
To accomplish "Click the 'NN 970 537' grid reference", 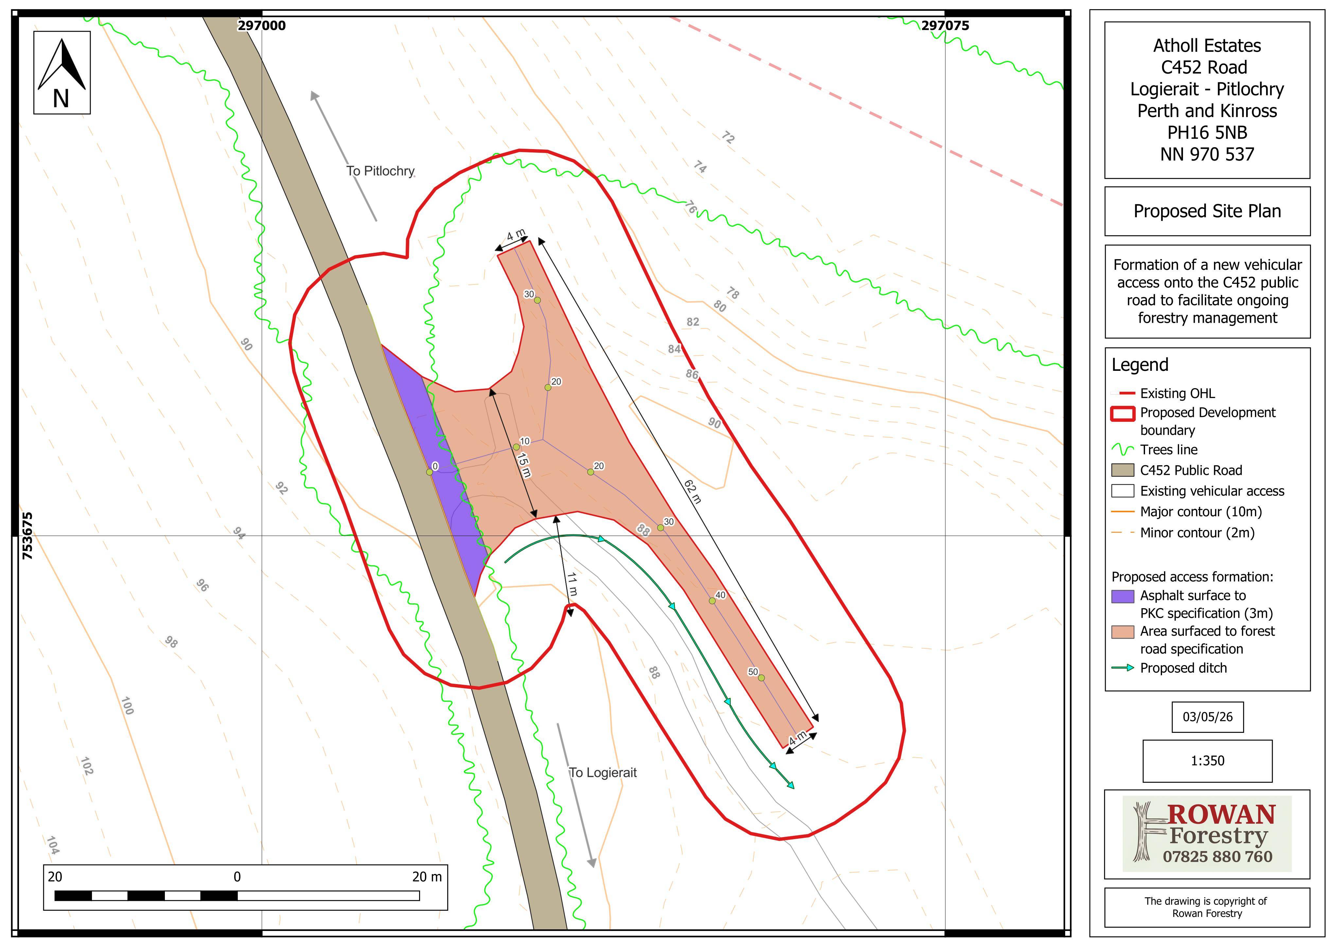I will (x=1207, y=154).
